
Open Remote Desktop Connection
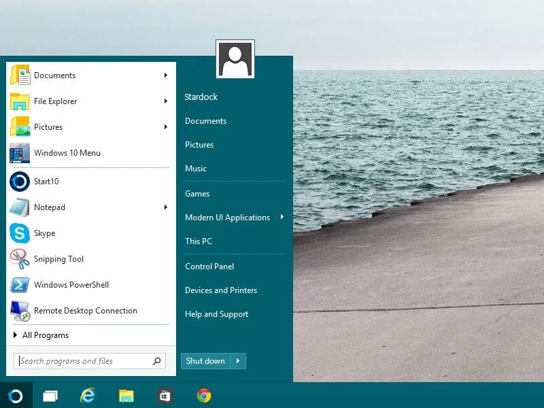click(84, 311)
